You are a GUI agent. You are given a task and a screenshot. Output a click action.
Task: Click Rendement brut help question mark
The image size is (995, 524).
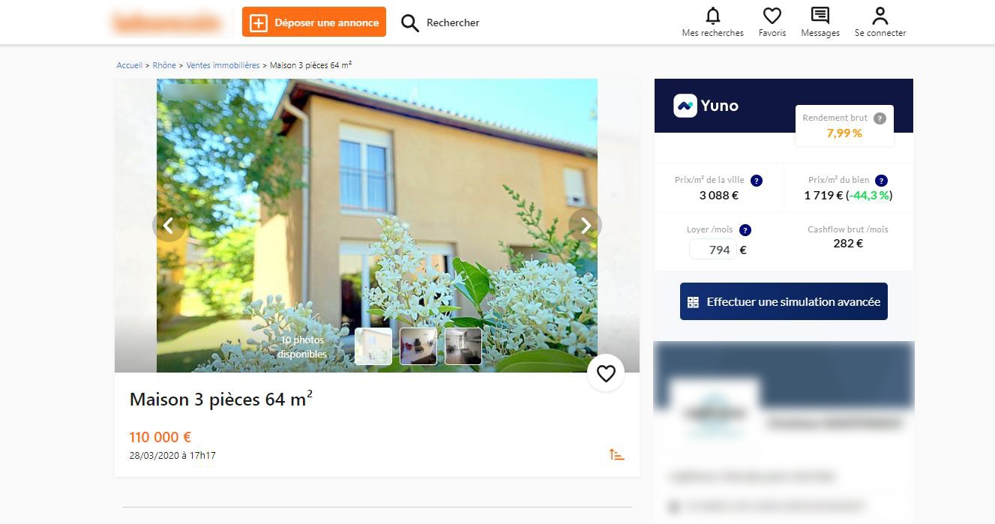(x=880, y=118)
